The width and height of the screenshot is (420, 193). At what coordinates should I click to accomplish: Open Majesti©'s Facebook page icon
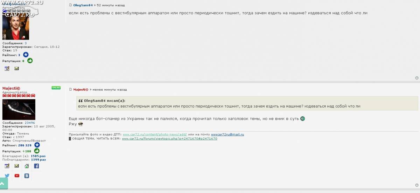tap(36, 166)
